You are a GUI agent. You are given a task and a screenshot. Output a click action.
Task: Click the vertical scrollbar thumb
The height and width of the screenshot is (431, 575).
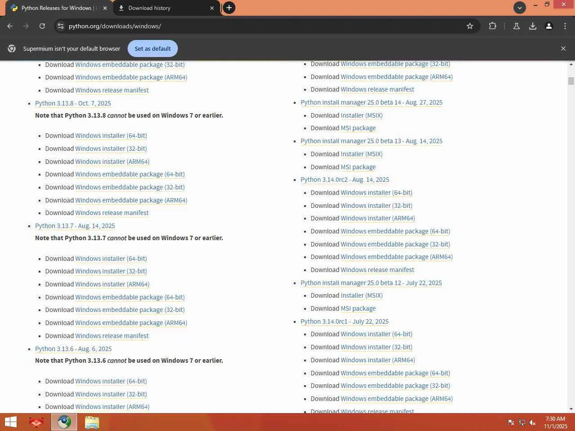[x=571, y=81]
